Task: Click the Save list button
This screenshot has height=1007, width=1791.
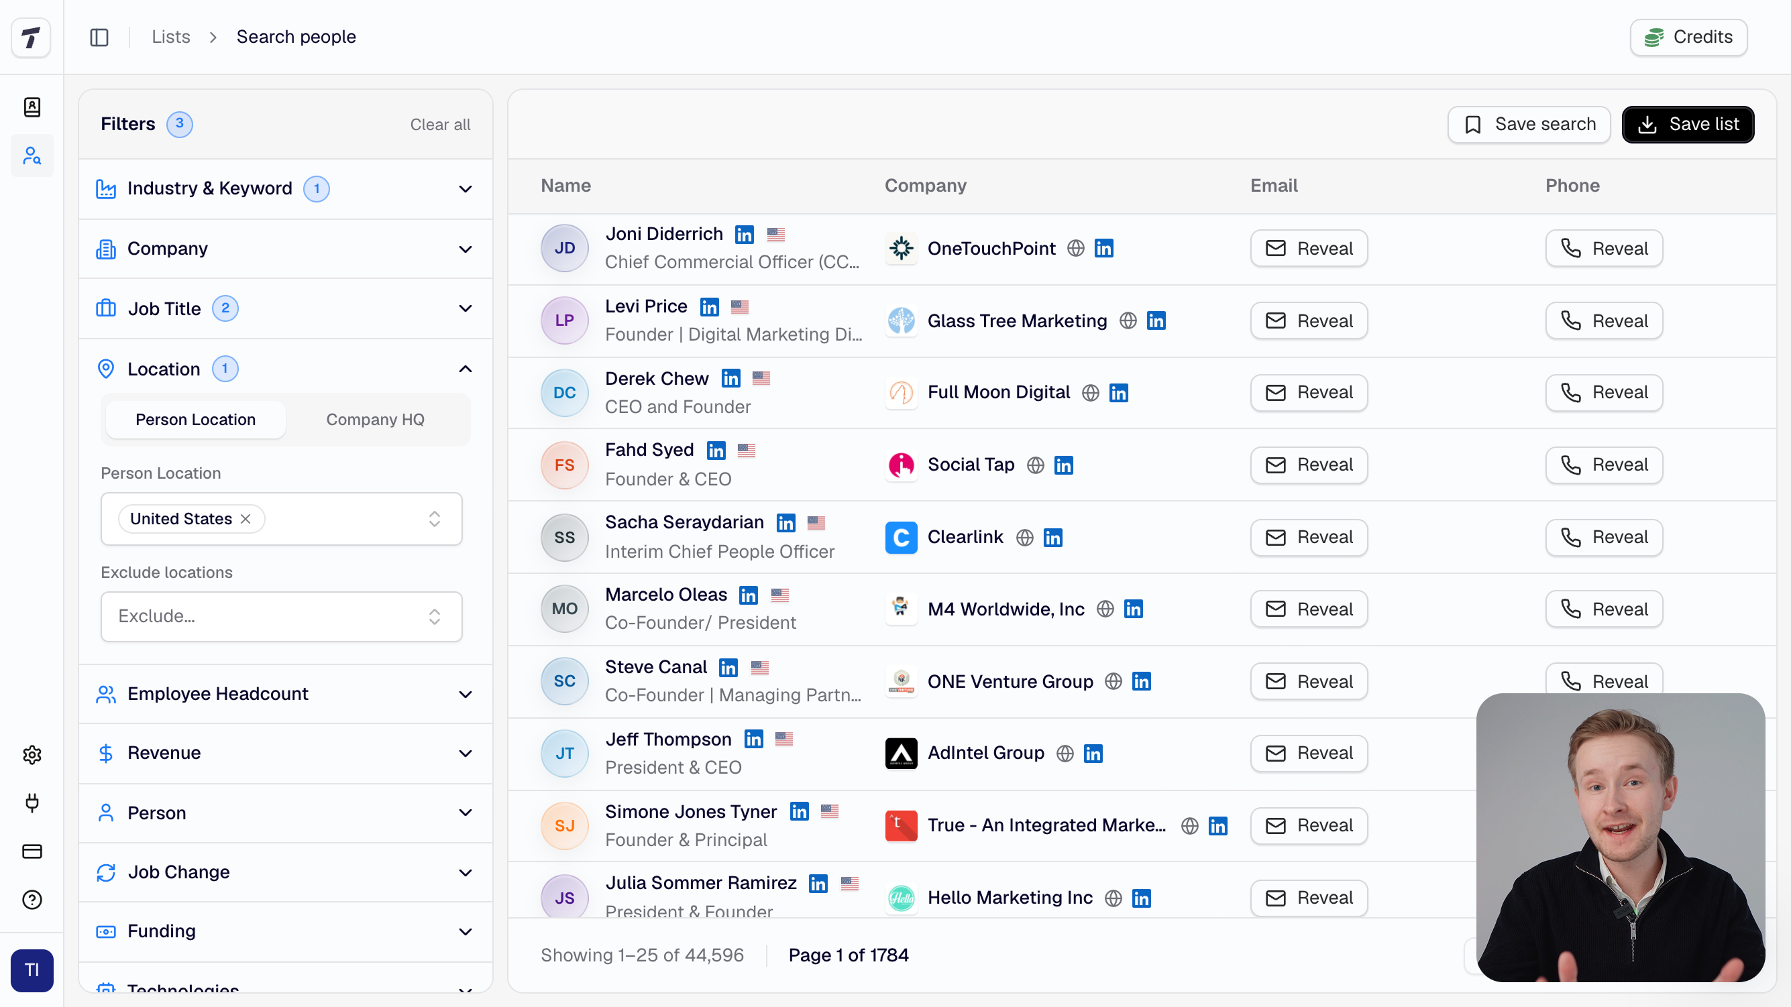Action: [x=1688, y=125]
